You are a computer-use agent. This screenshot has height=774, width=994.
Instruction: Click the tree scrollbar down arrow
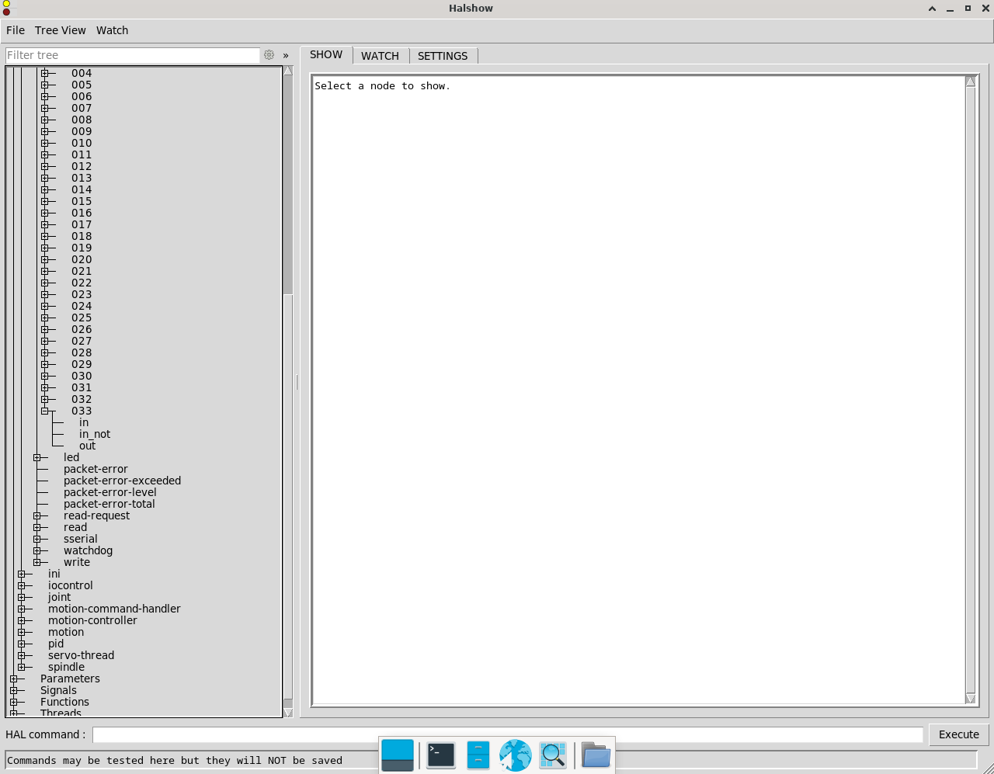click(x=288, y=712)
